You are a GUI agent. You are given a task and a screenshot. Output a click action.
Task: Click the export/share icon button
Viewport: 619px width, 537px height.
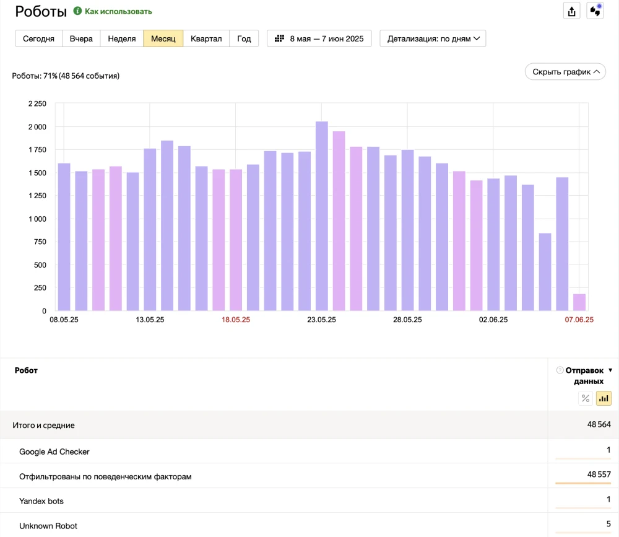(571, 11)
